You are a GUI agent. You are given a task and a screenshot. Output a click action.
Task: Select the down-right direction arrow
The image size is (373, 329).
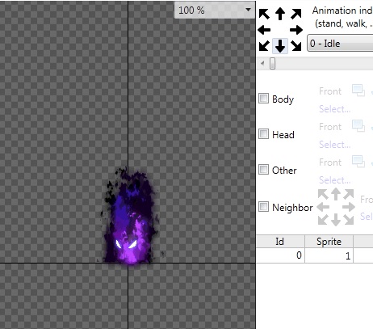coord(296,46)
